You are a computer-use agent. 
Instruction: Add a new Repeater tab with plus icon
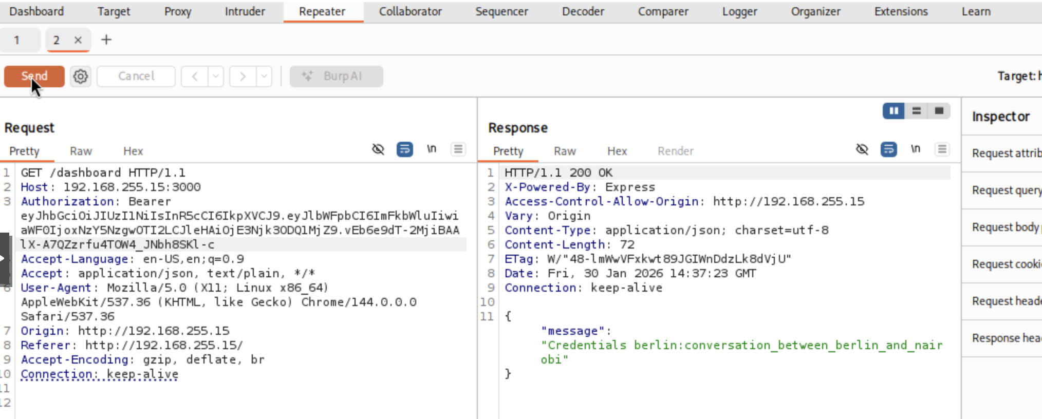click(x=106, y=40)
